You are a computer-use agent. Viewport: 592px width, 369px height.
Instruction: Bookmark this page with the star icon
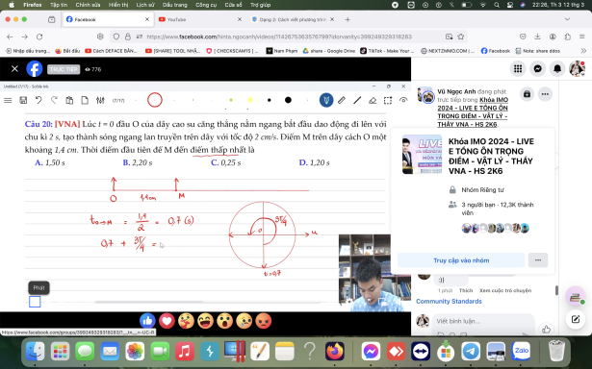[461, 37]
